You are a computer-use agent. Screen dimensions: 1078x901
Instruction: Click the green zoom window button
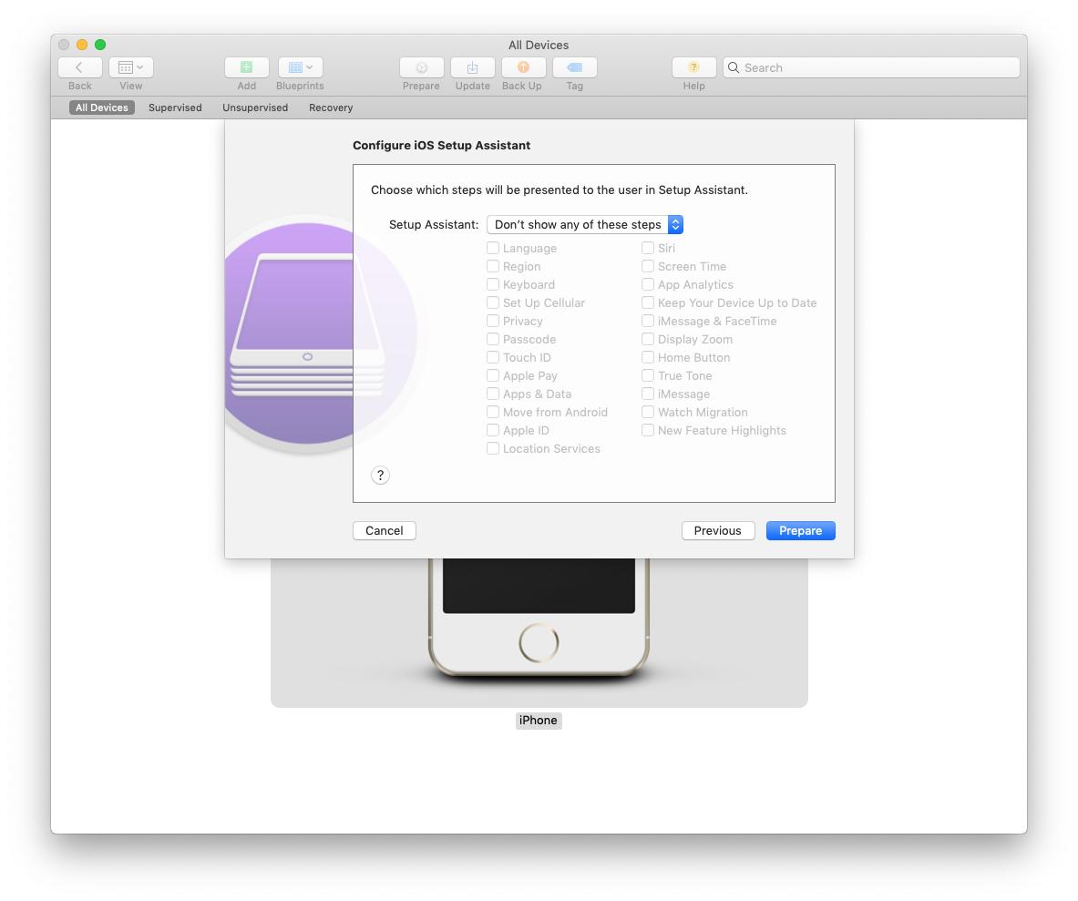pyautogui.click(x=100, y=45)
